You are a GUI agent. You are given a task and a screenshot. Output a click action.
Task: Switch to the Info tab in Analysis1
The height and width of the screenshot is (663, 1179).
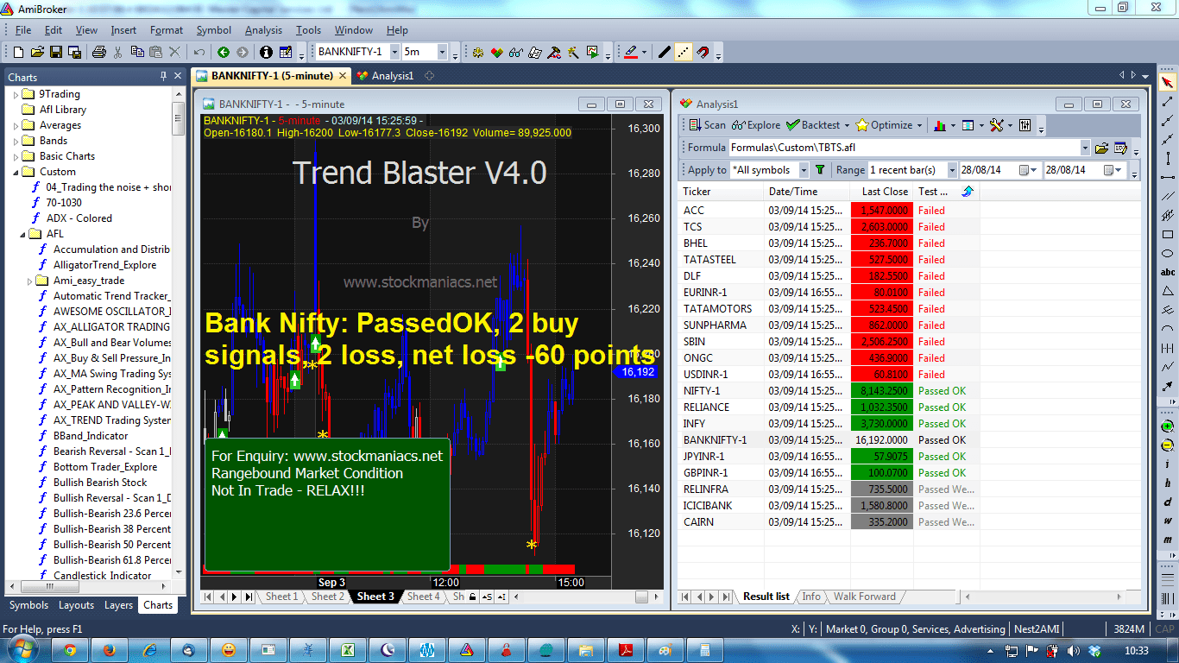click(811, 597)
